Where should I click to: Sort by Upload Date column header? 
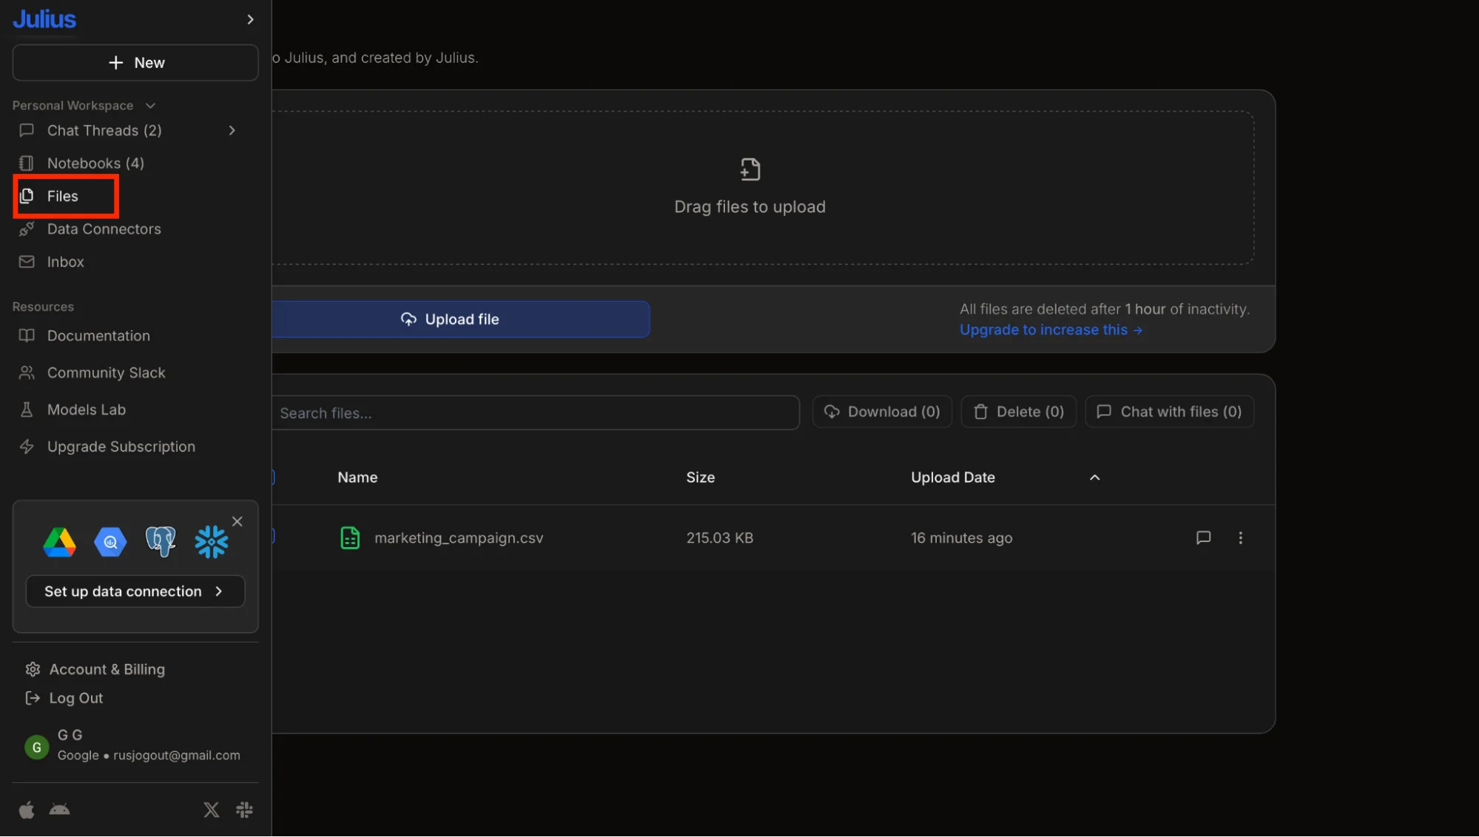(952, 478)
